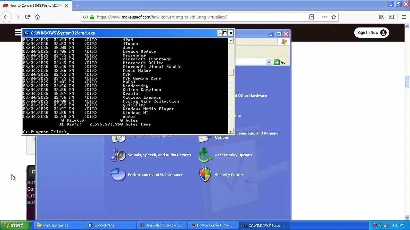Open Sounds, Speech, and Audio Devices link

point(159,155)
